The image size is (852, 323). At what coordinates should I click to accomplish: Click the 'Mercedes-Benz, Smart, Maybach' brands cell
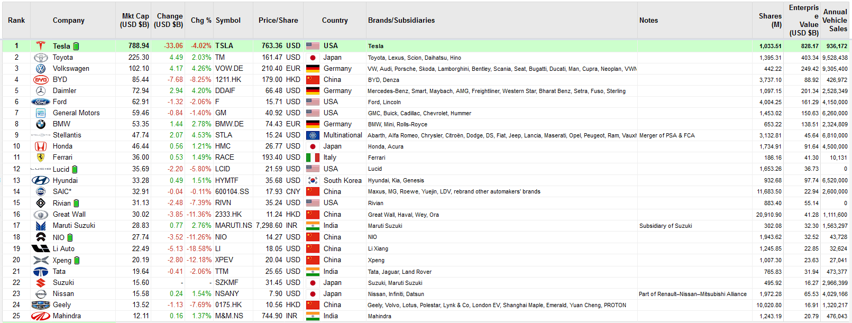coord(497,91)
